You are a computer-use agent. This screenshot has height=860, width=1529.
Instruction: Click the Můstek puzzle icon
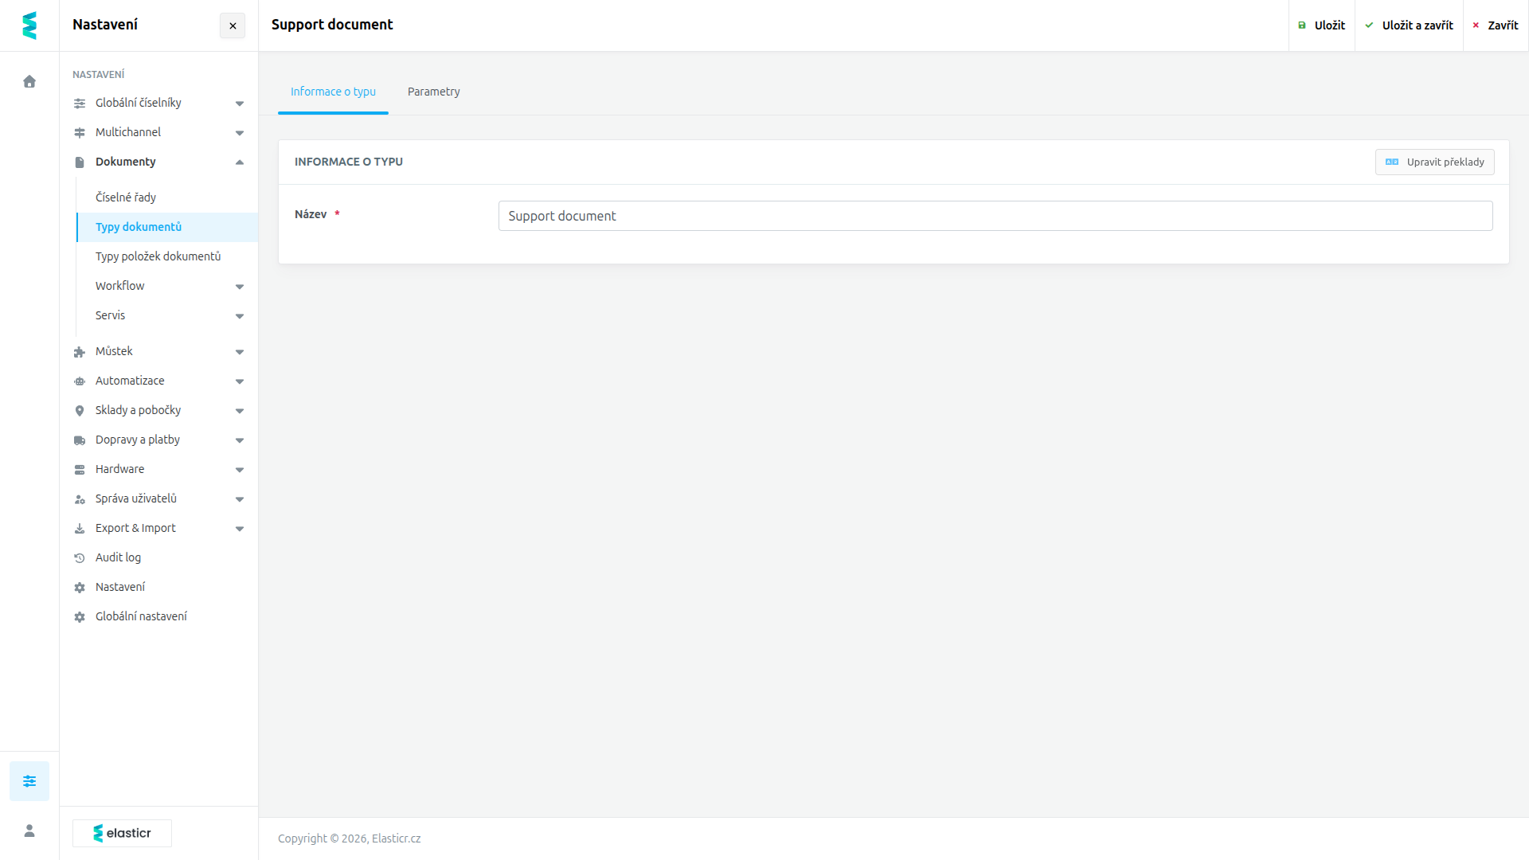(80, 352)
